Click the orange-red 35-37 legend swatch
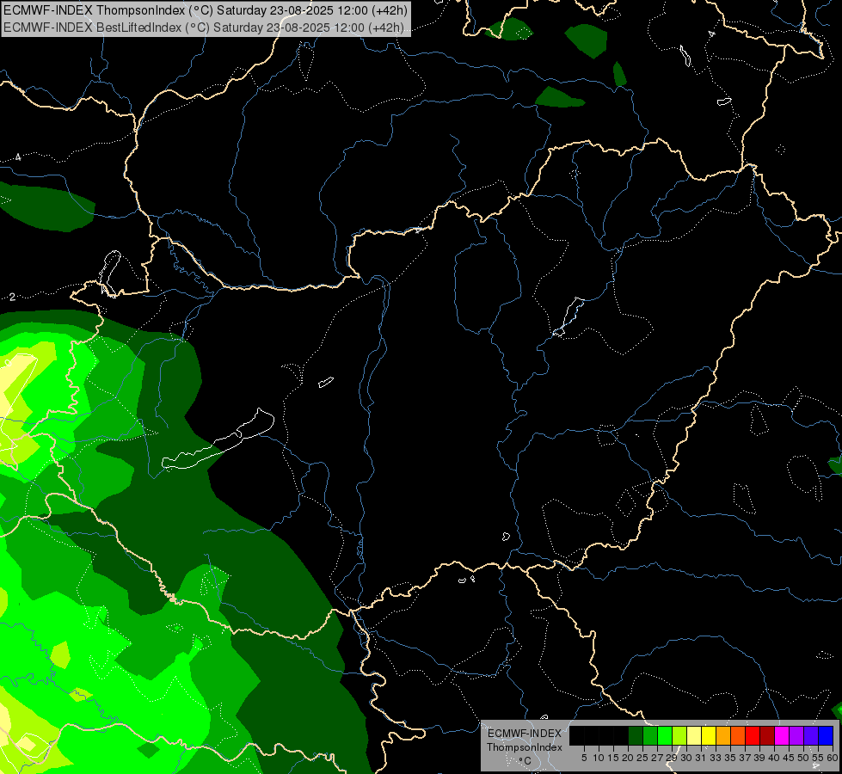Image resolution: width=842 pixels, height=774 pixels. (x=738, y=735)
